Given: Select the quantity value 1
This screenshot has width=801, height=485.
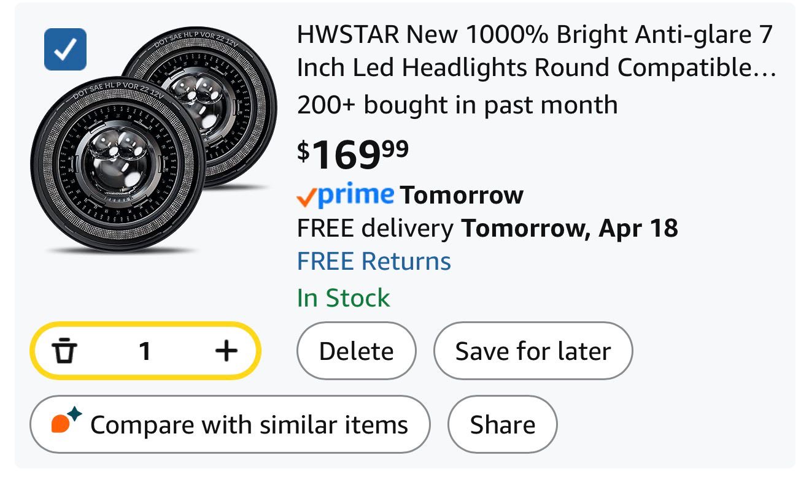Looking at the screenshot, I should click(145, 351).
